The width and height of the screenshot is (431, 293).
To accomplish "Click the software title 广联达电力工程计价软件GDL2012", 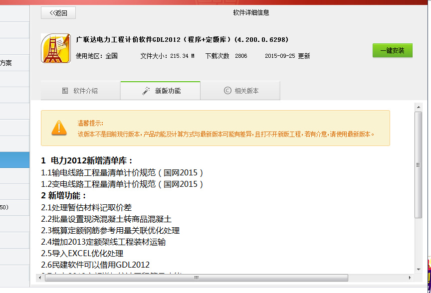I will (182, 39).
